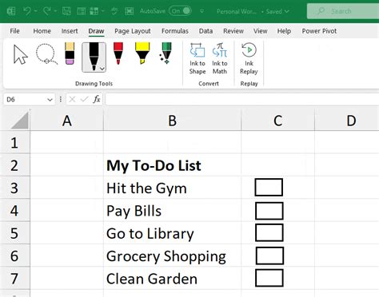Expand the Saved status dropdown

(287, 11)
